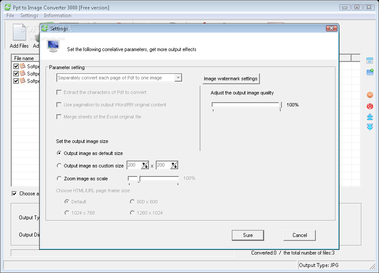Open the File menu
The width and height of the screenshot is (379, 273).
click(10, 15)
